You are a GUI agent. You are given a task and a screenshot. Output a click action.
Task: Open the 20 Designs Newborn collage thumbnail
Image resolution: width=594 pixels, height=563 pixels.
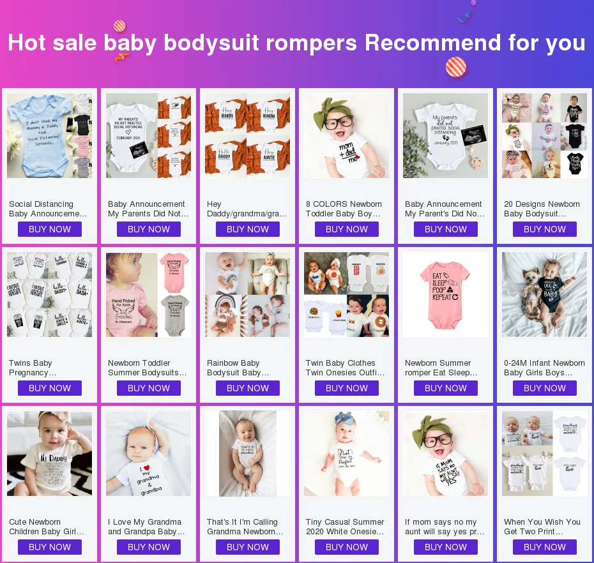pos(544,135)
